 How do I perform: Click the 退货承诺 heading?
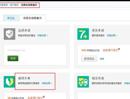(x=98, y=30)
